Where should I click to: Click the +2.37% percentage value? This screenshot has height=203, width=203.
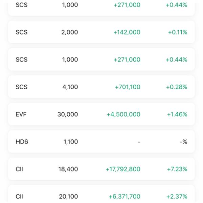tap(177, 196)
